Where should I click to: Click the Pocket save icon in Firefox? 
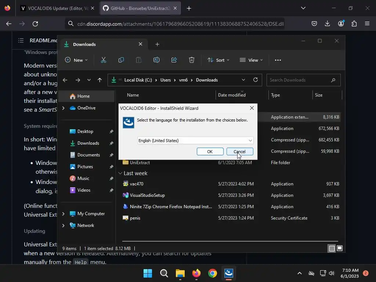click(x=314, y=23)
